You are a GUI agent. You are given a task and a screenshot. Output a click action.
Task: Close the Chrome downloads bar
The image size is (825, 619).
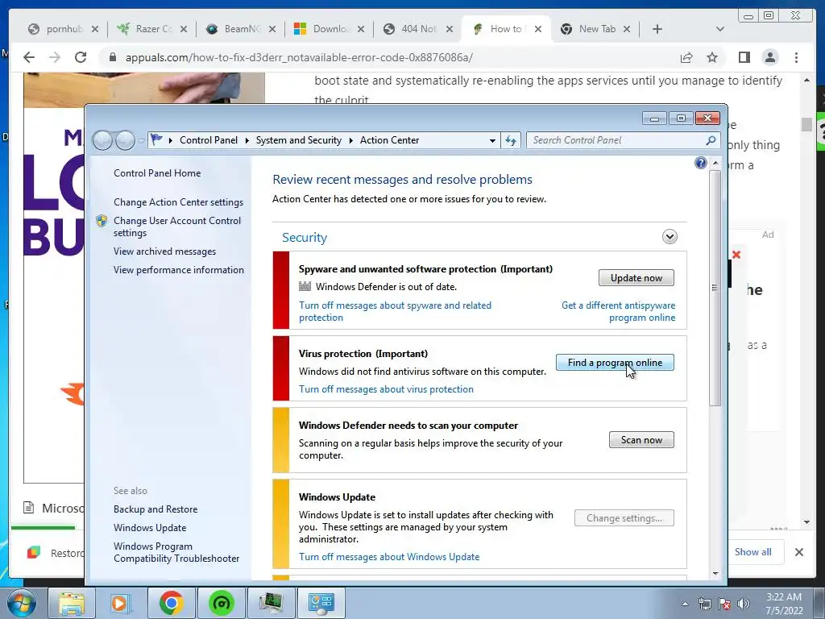pos(798,552)
